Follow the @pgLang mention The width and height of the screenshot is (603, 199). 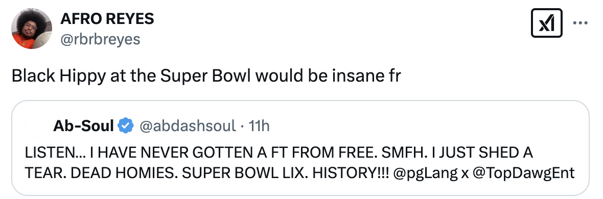point(426,173)
